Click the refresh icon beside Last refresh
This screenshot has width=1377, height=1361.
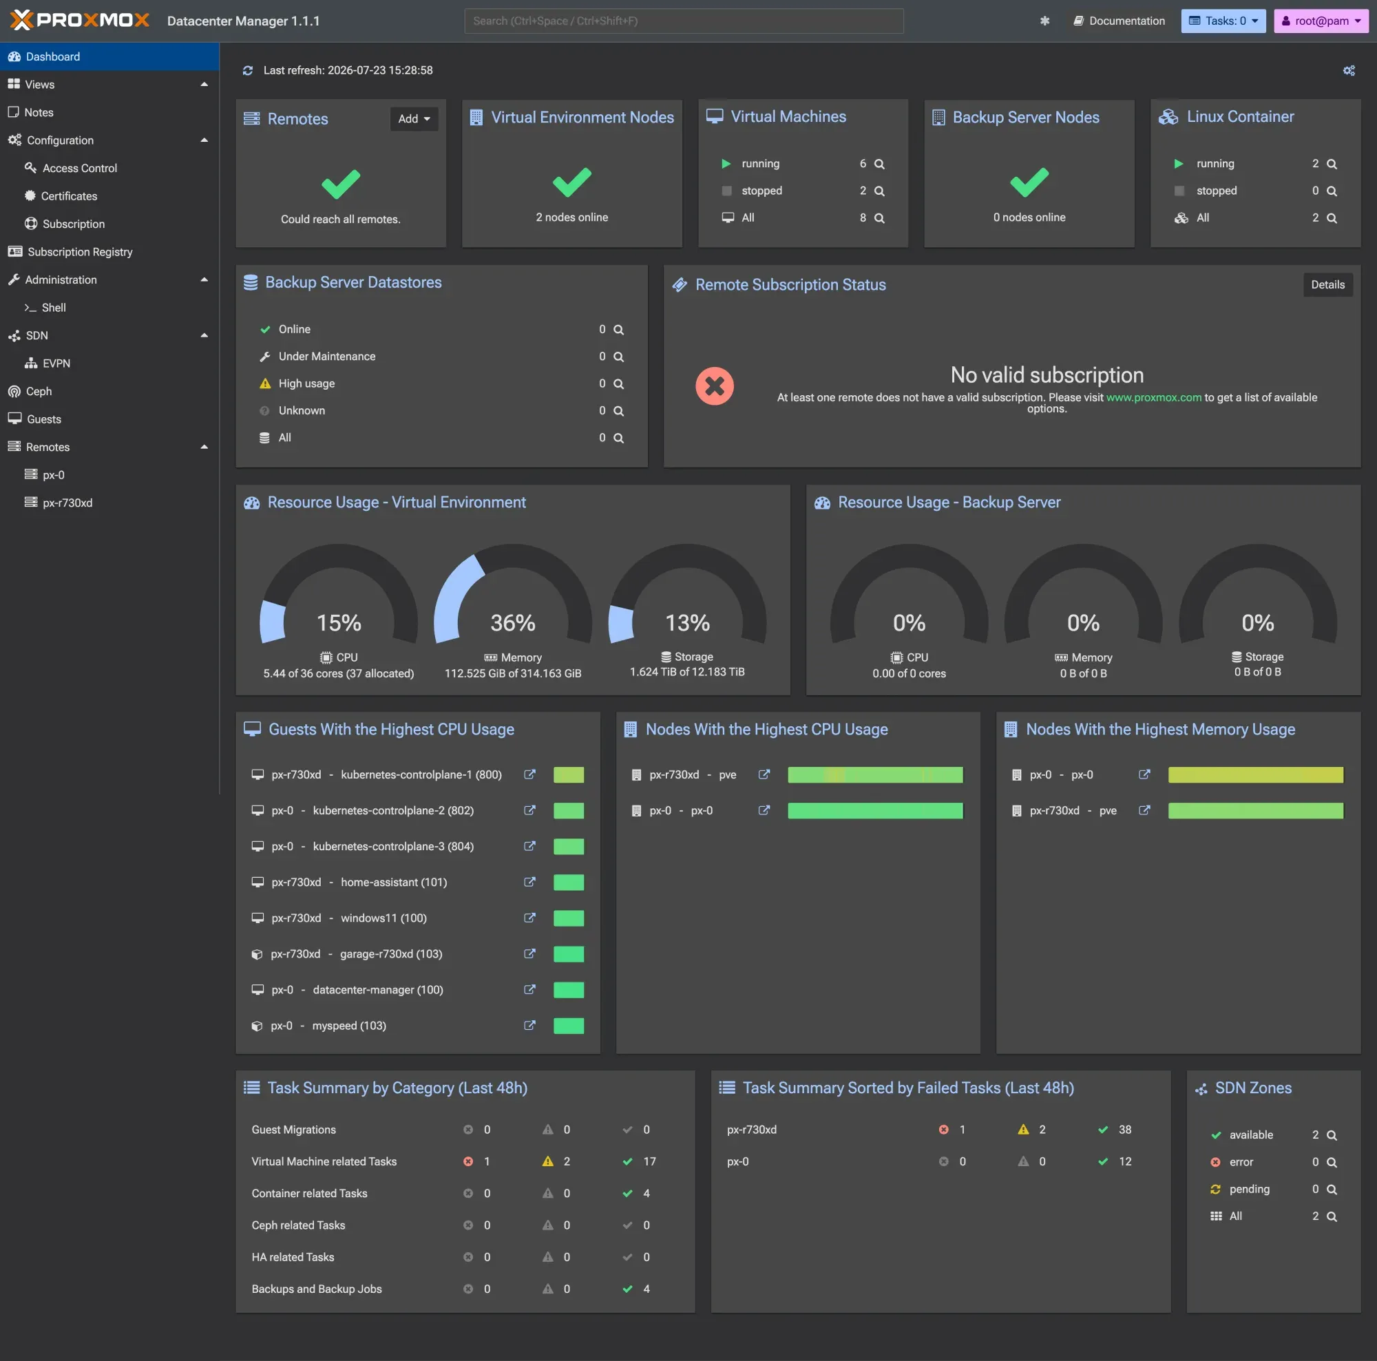[x=247, y=70]
